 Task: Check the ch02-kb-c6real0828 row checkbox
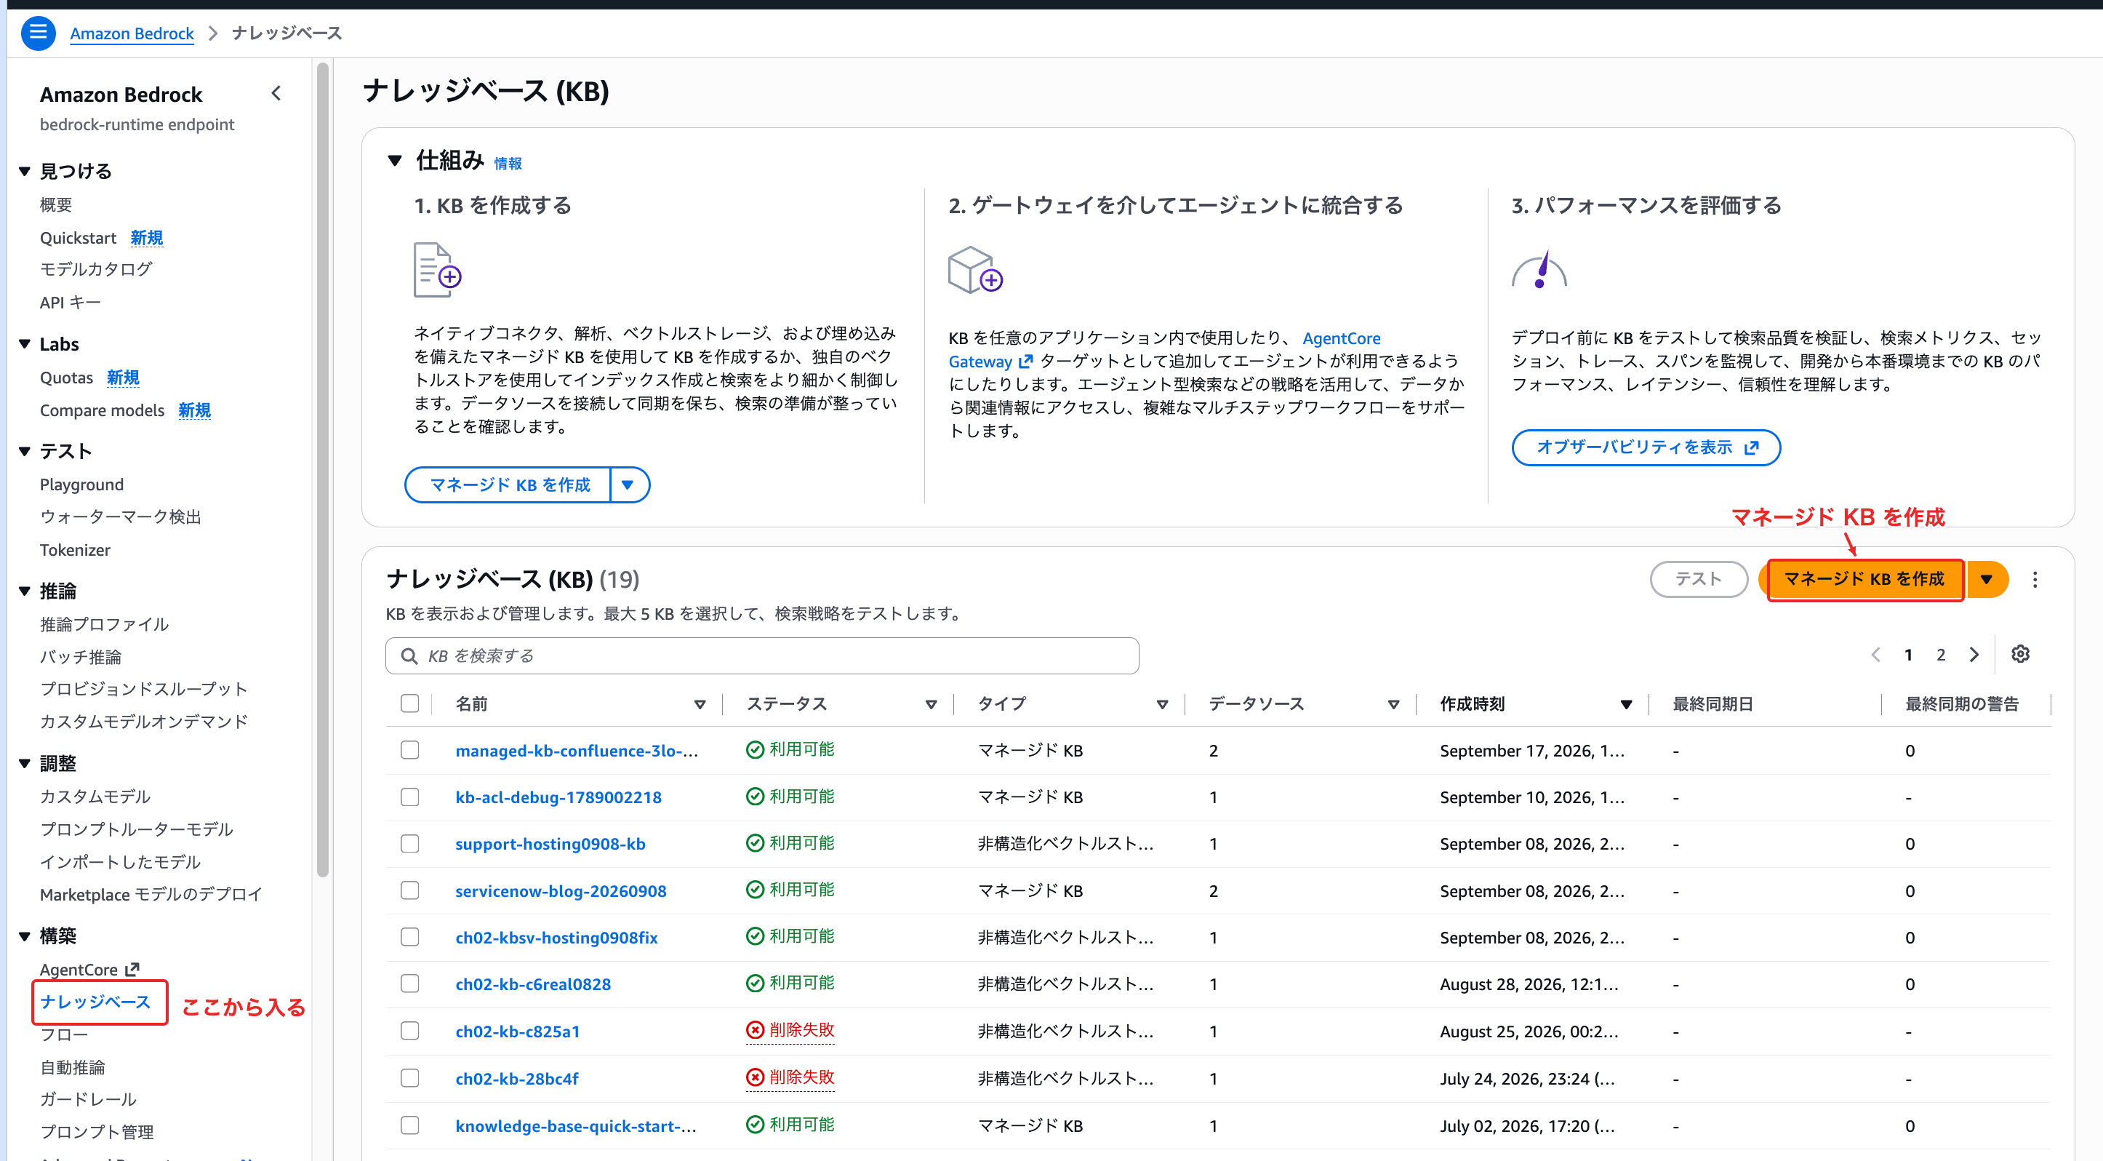410,983
